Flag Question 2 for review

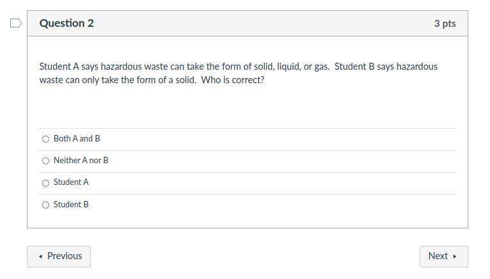coord(16,24)
